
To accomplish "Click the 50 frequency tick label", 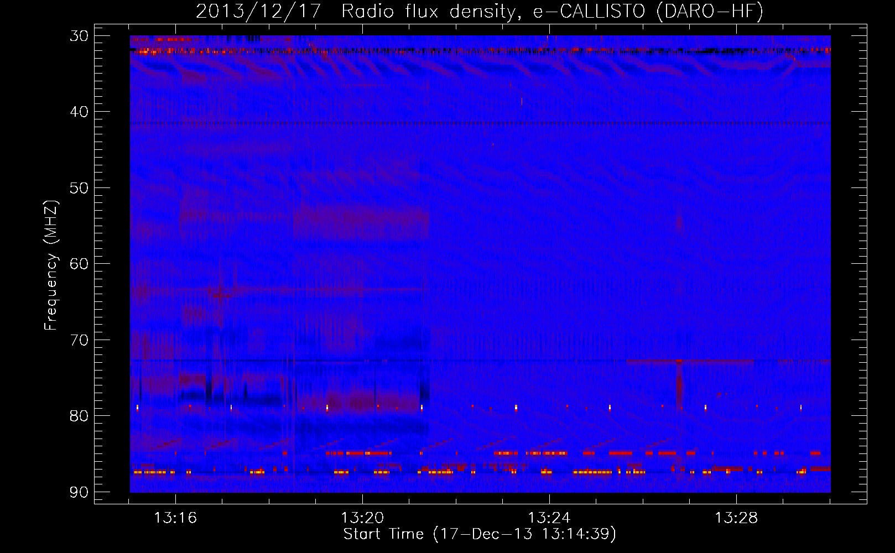I will (79, 188).
